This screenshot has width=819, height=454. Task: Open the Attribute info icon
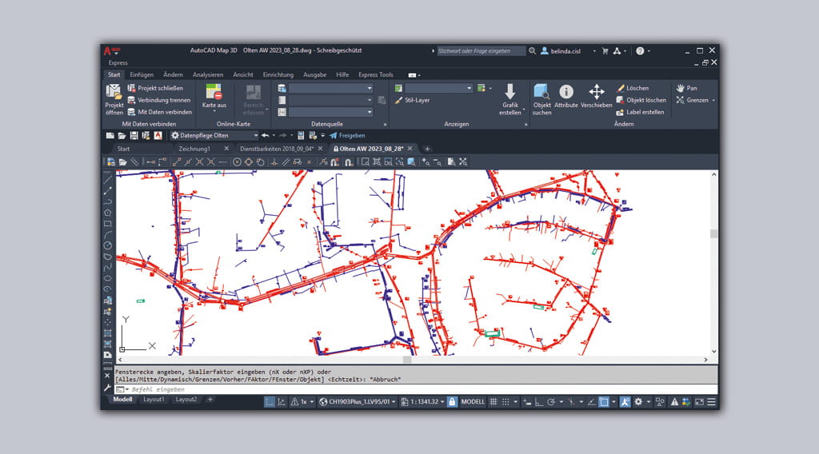[x=566, y=92]
